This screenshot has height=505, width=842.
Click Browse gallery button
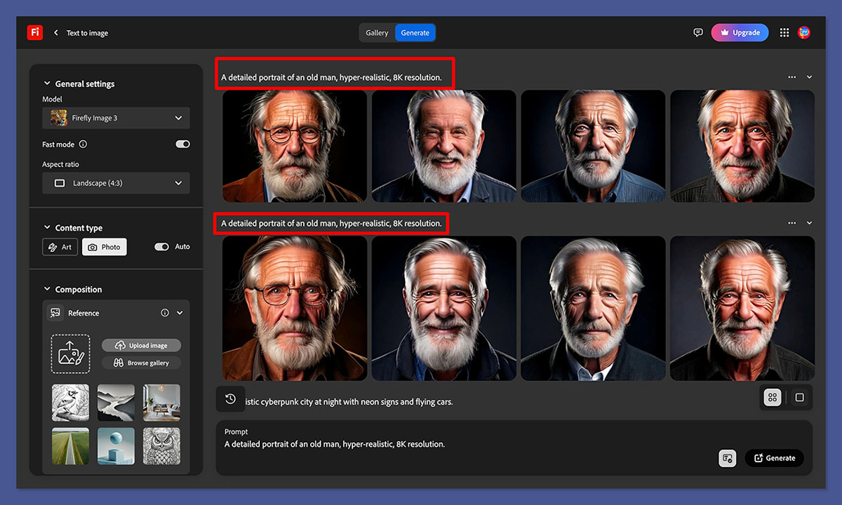[141, 363]
